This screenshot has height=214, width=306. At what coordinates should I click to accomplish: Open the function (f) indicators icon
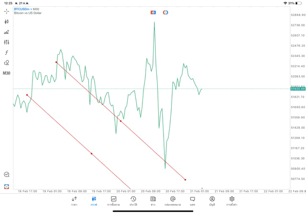click(x=7, y=53)
